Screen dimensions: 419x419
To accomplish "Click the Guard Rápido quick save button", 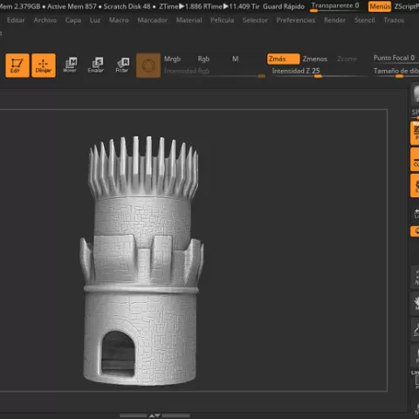I will pos(284,6).
